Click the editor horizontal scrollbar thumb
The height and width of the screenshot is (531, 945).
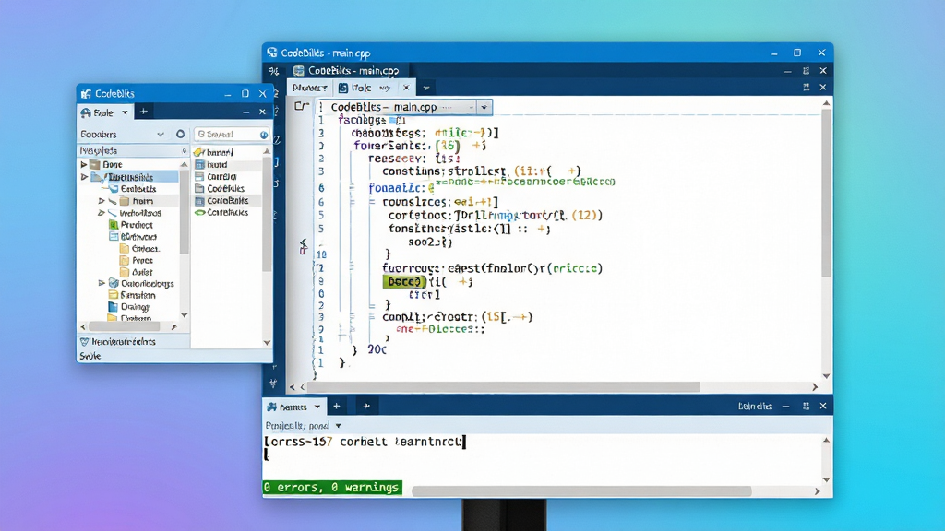coord(504,387)
